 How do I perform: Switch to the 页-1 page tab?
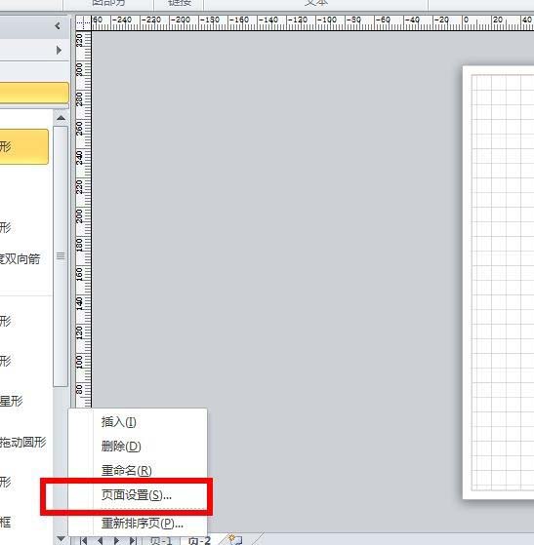click(x=161, y=541)
